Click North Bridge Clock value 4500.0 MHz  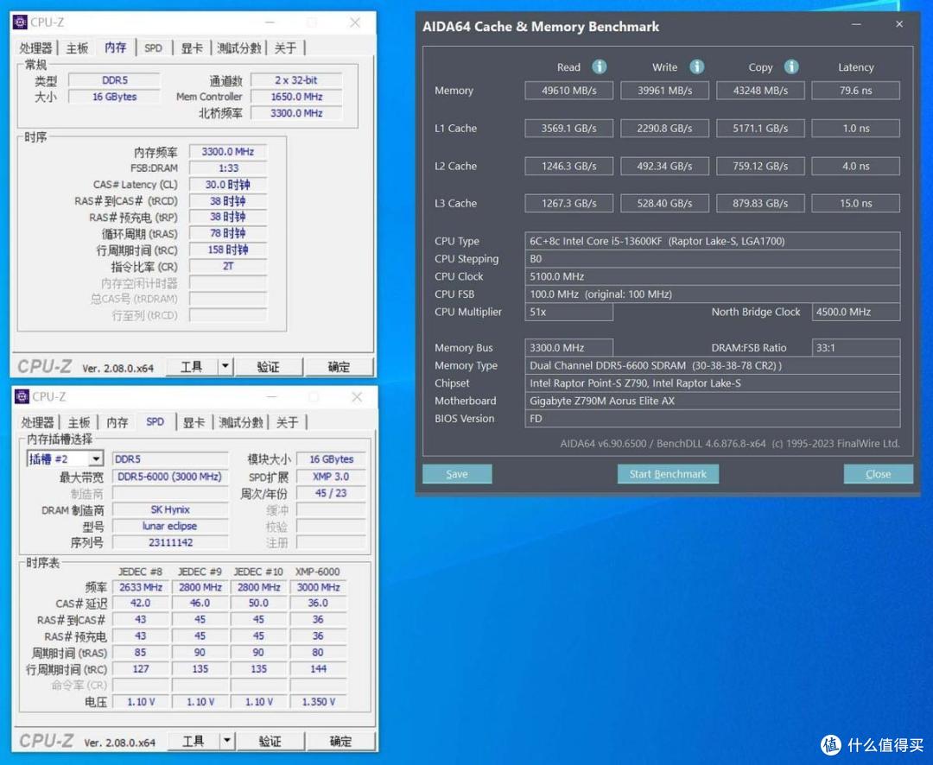coord(855,312)
